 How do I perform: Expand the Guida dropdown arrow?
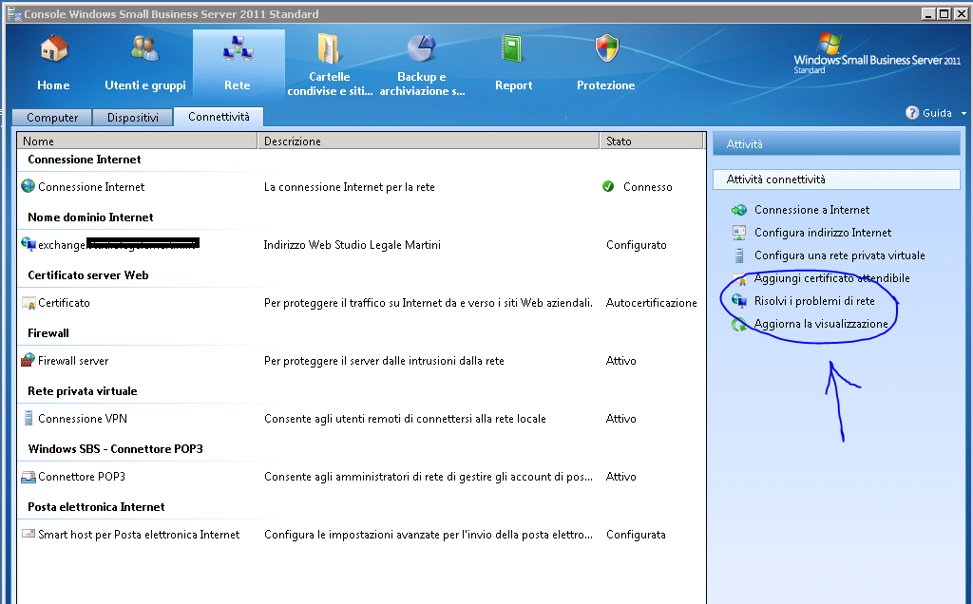tap(963, 113)
